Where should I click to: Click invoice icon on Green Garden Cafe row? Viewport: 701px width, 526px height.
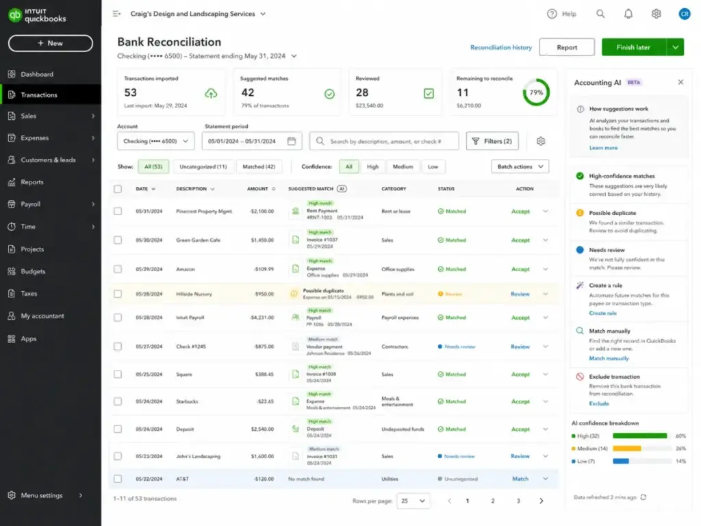[296, 240]
